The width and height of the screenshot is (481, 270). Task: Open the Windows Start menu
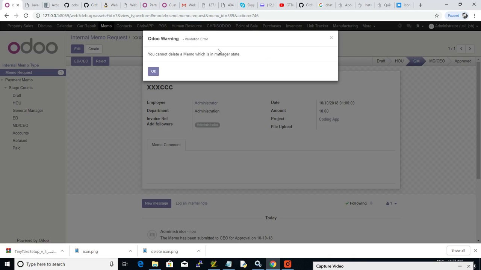tap(7, 264)
